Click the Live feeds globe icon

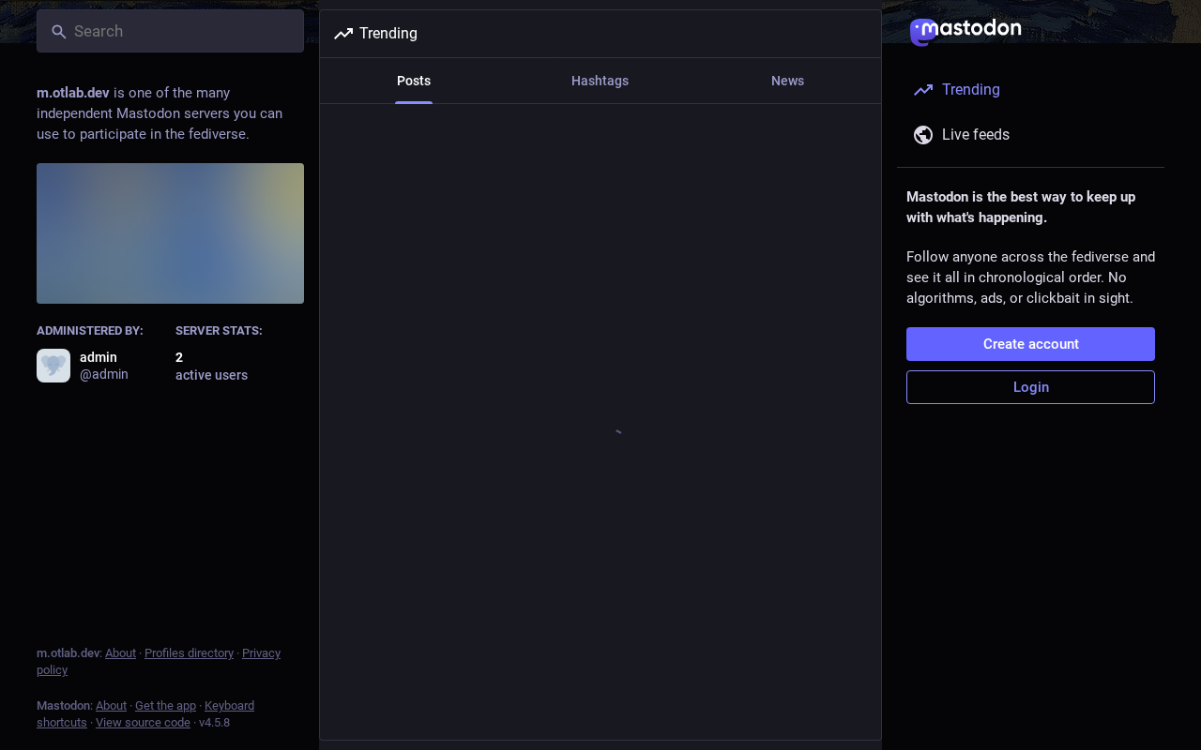(x=923, y=135)
